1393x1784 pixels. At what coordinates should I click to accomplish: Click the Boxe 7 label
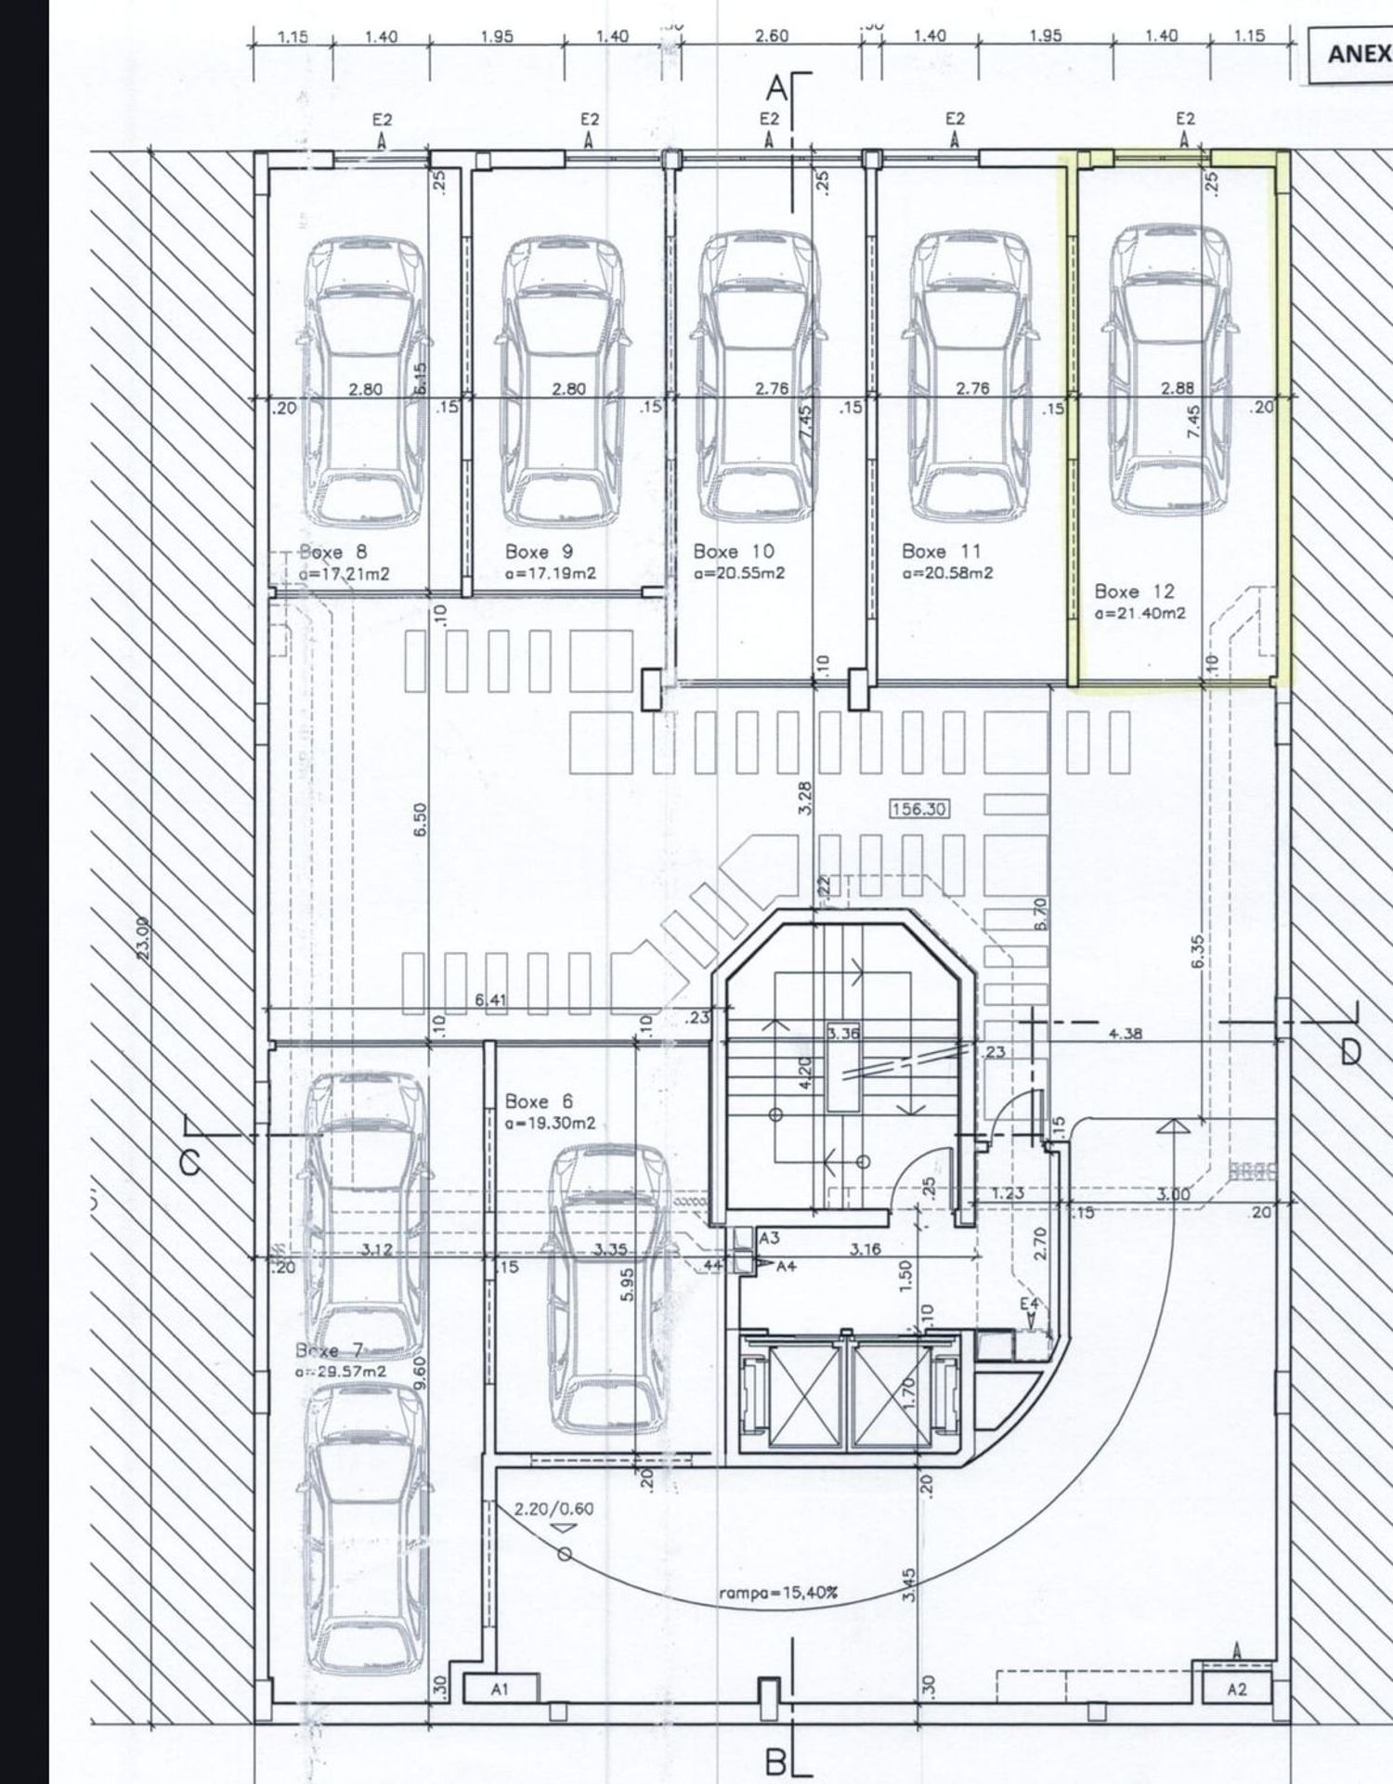pos(330,1350)
